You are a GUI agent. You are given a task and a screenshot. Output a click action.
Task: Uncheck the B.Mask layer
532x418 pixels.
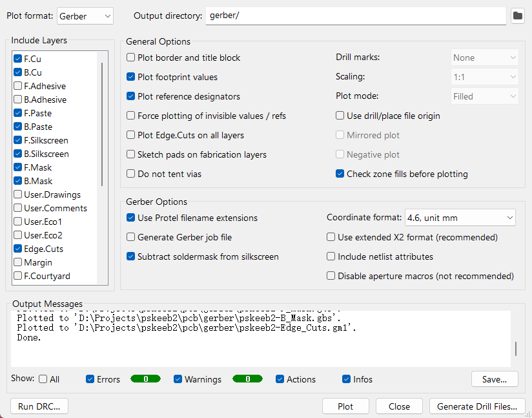18,181
